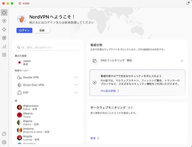
Task: Click the 特殊サーバー label
Action: tap(22, 70)
